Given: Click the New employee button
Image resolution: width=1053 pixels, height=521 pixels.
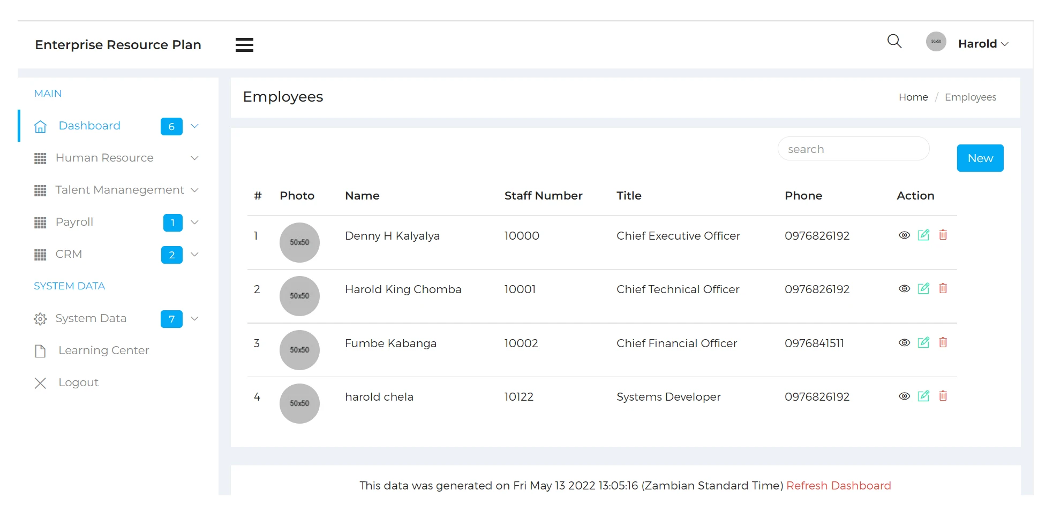Looking at the screenshot, I should pos(980,158).
